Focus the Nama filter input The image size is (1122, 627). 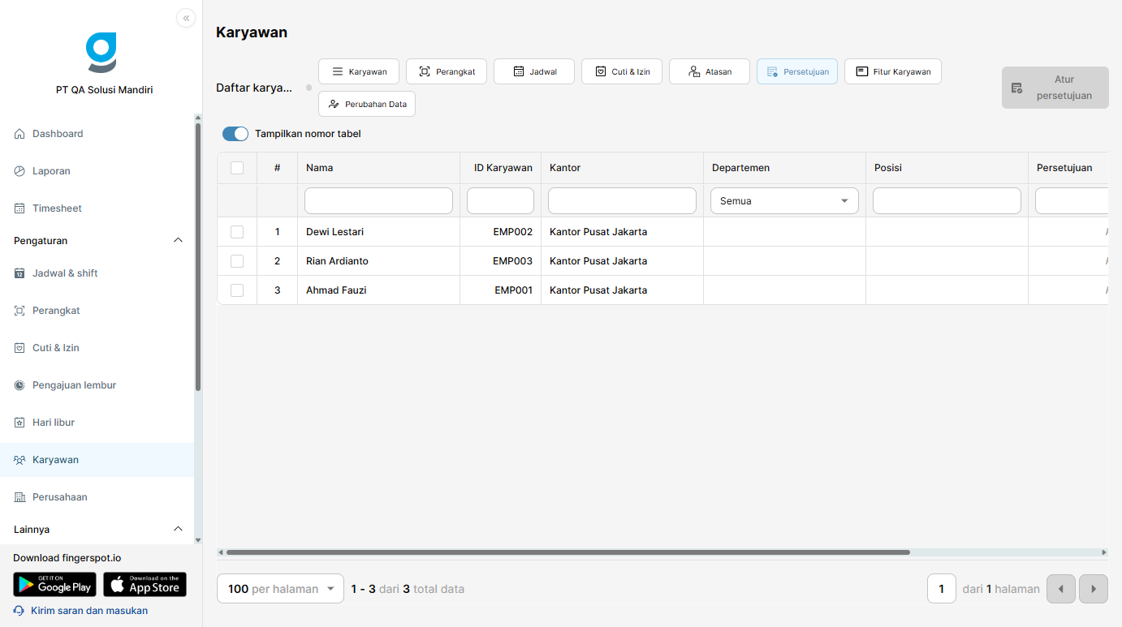(x=378, y=201)
